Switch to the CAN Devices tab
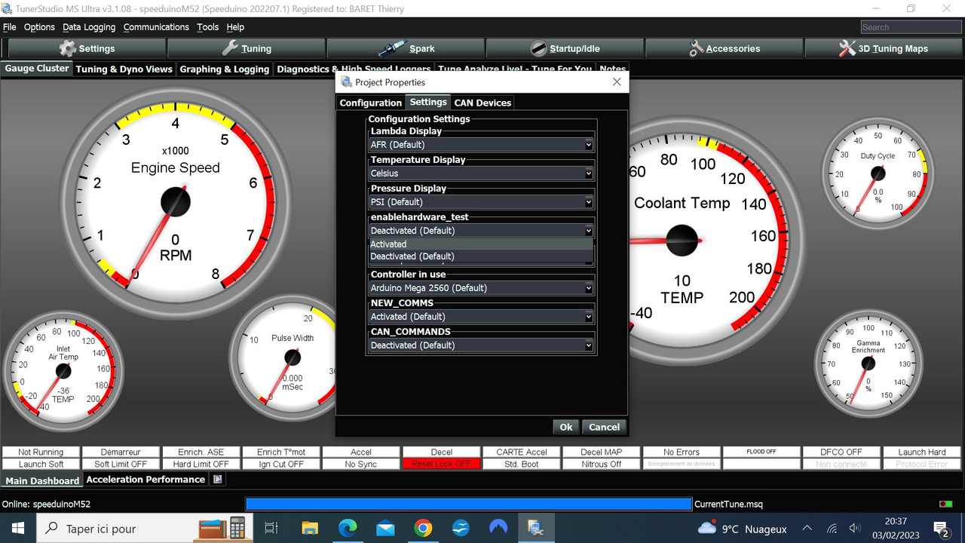This screenshot has width=965, height=543. click(482, 102)
